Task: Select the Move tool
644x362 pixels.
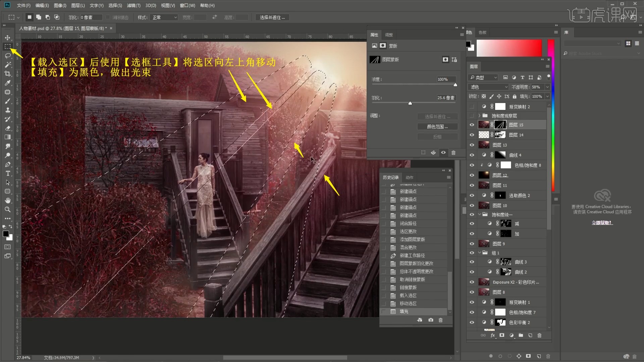Action: tap(7, 38)
